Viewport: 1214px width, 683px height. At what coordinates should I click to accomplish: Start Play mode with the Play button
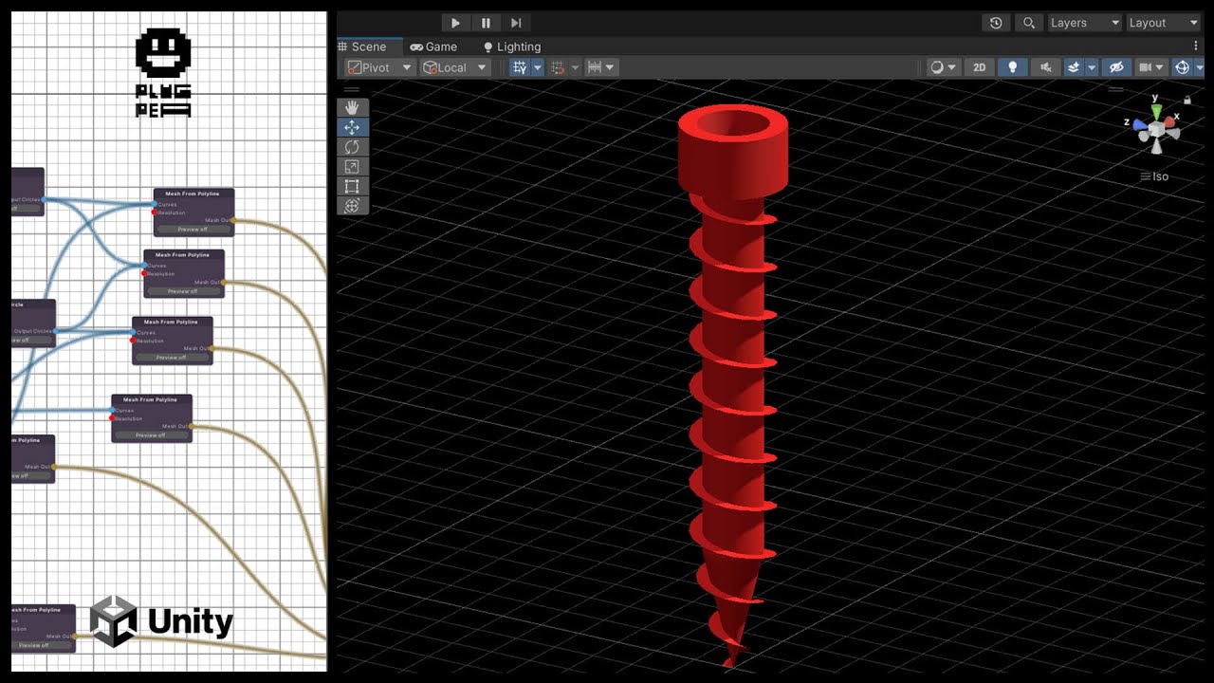[x=455, y=23]
